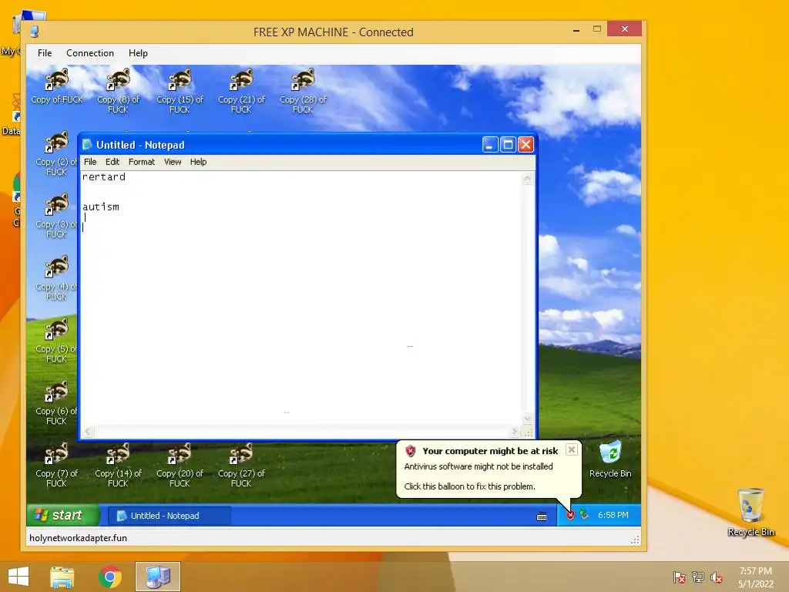Click Notepad's vertical scrollbar up arrow
789x592 pixels.
point(527,178)
